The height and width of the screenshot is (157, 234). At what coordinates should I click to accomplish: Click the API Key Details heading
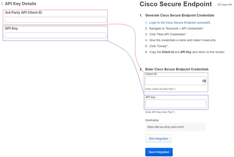(x=21, y=4)
